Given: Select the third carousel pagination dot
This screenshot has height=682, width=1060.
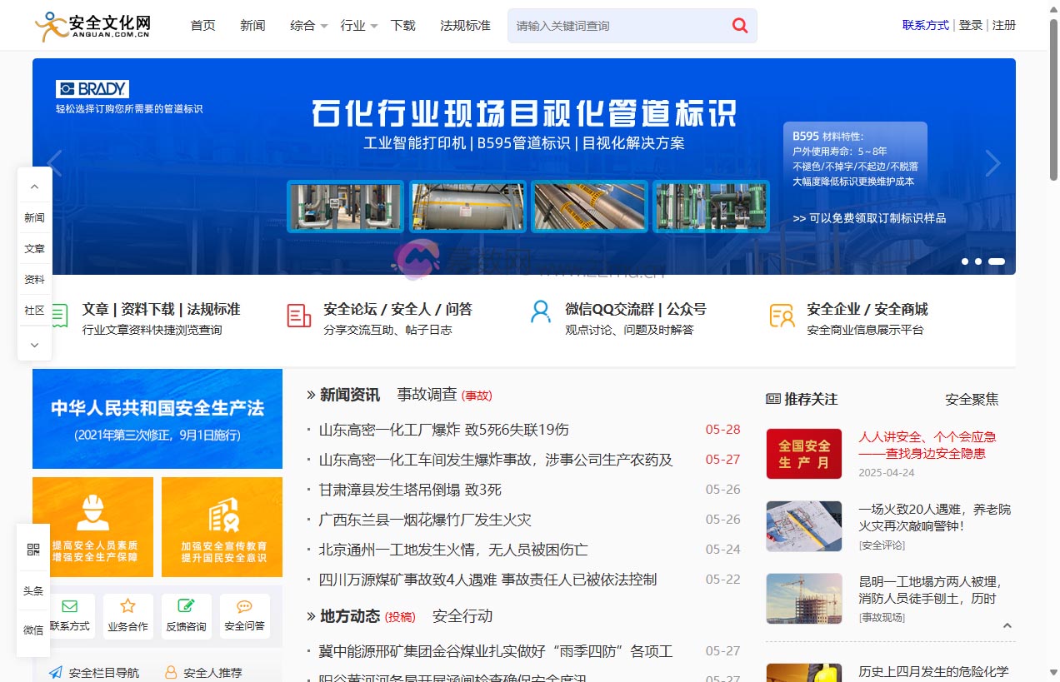Looking at the screenshot, I should coord(997,261).
